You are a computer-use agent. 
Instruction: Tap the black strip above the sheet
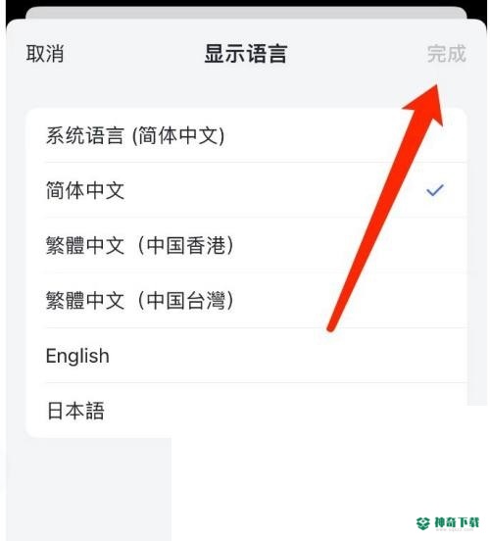[246, 3]
